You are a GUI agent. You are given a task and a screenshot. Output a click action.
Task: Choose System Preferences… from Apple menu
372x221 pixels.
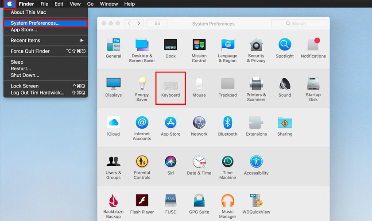click(x=46, y=23)
